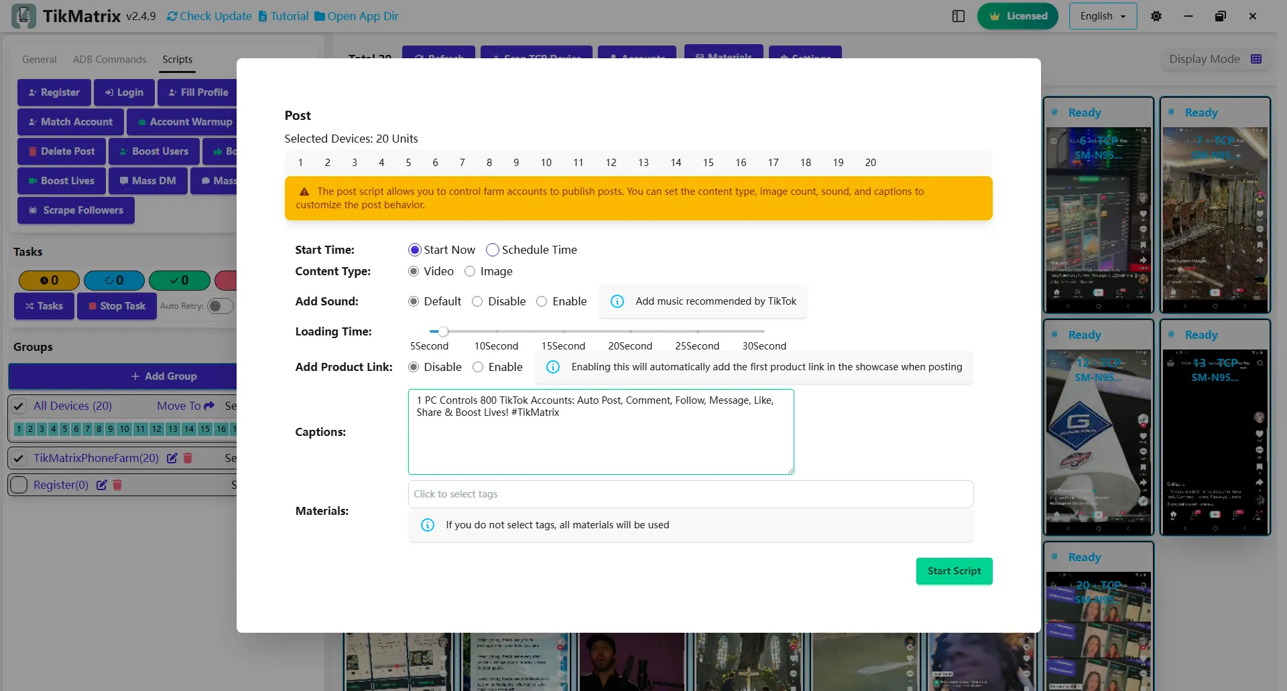Click inside the Captions text area
The height and width of the screenshot is (691, 1287).
click(601, 432)
